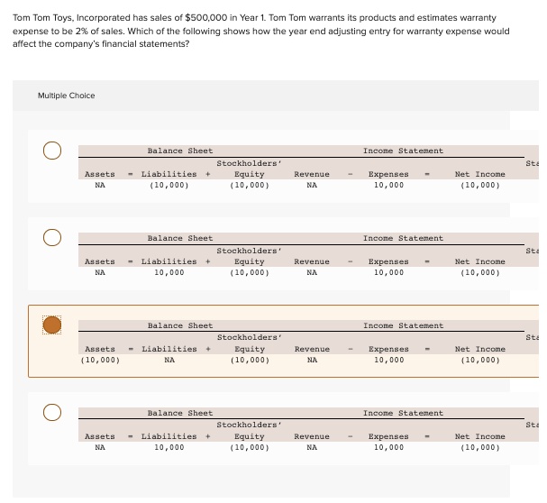Image resolution: width=547 pixels, height=503 pixels.
Task: Click "Balance Sheet" header in the first option
Action: tap(180, 151)
